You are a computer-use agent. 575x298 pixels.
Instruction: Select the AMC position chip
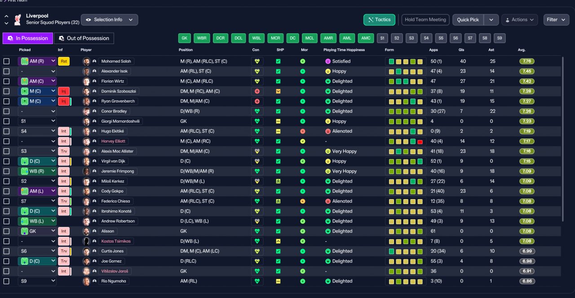(x=366, y=38)
